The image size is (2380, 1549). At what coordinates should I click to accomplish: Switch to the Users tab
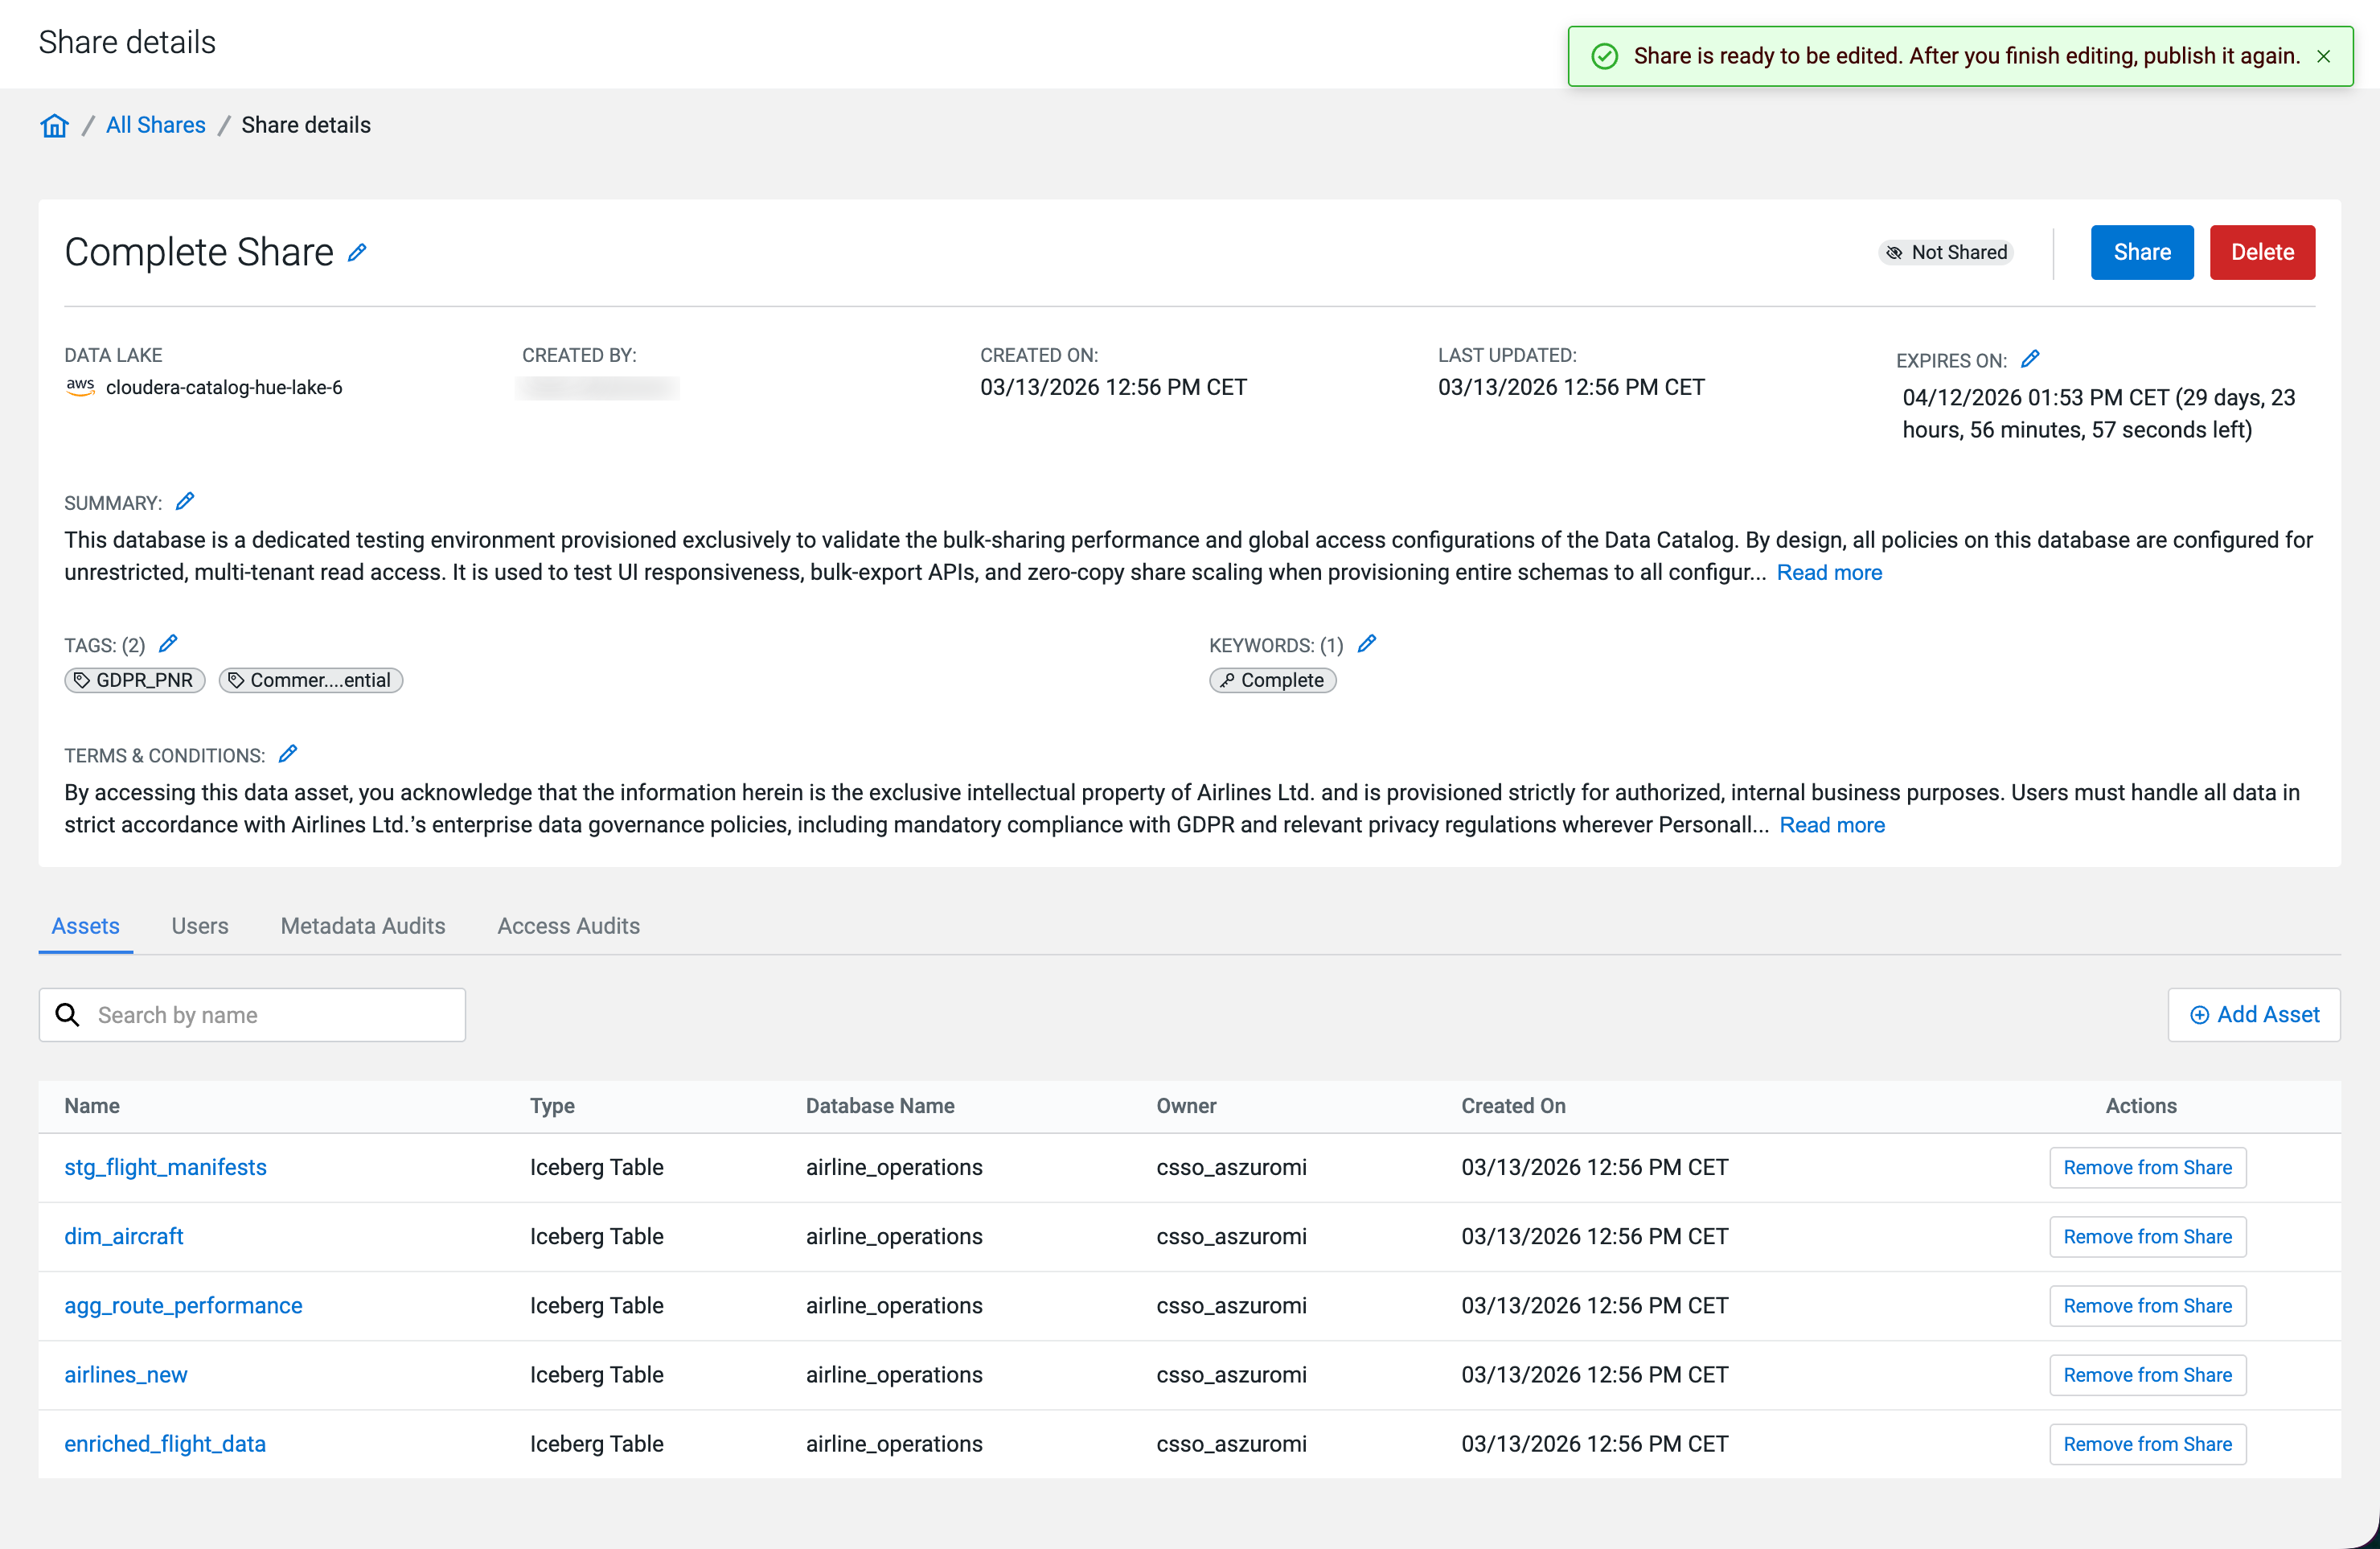[199, 926]
